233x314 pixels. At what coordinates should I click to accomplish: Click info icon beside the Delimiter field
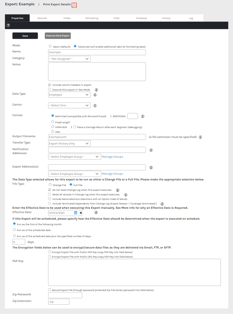pos(143,116)
